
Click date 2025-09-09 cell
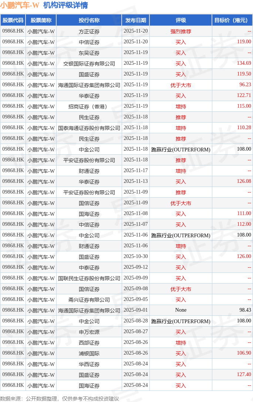(136, 278)
